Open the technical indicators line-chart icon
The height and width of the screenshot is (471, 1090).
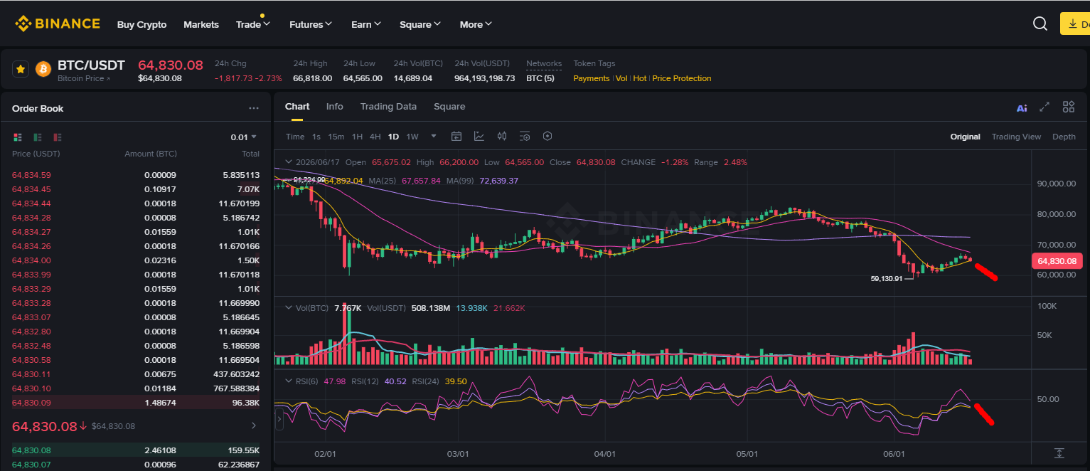point(479,136)
